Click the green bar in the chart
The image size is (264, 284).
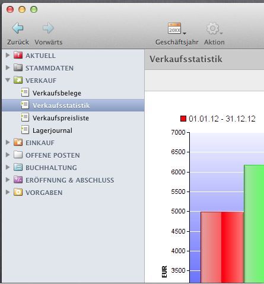(254, 224)
